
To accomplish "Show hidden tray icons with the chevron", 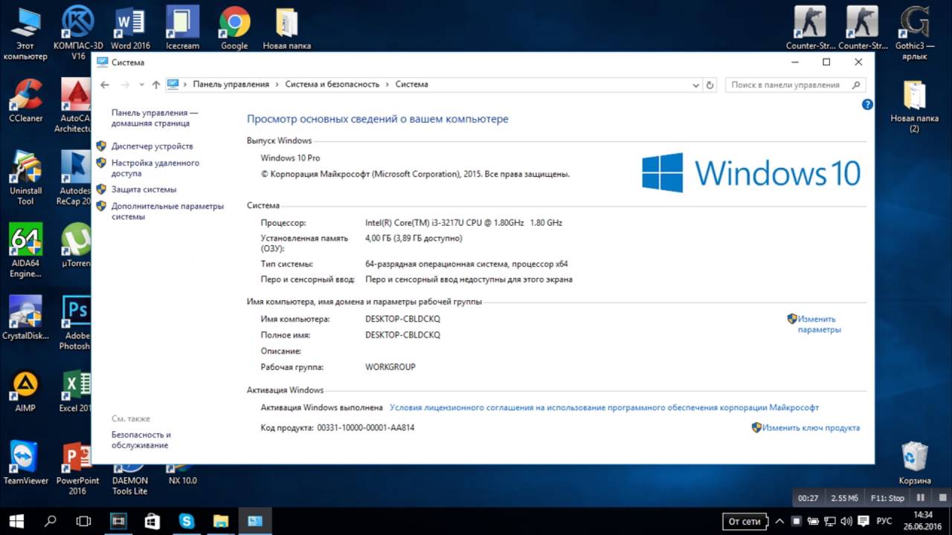I will (x=779, y=521).
